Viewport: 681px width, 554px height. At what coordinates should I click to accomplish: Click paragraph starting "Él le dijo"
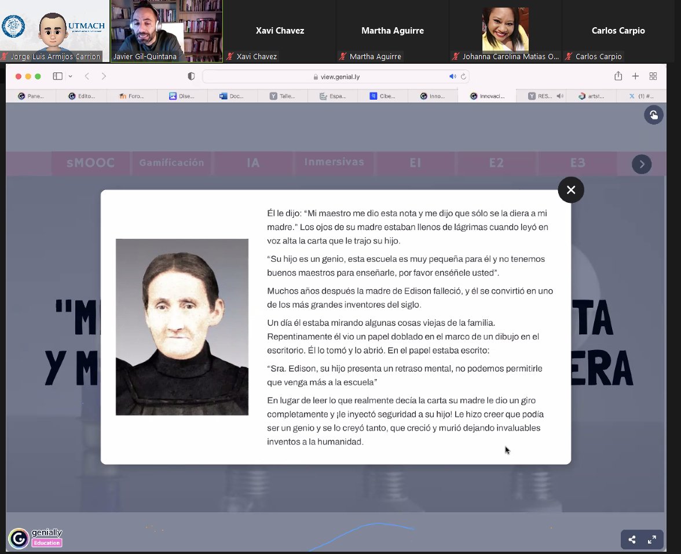[408, 227]
